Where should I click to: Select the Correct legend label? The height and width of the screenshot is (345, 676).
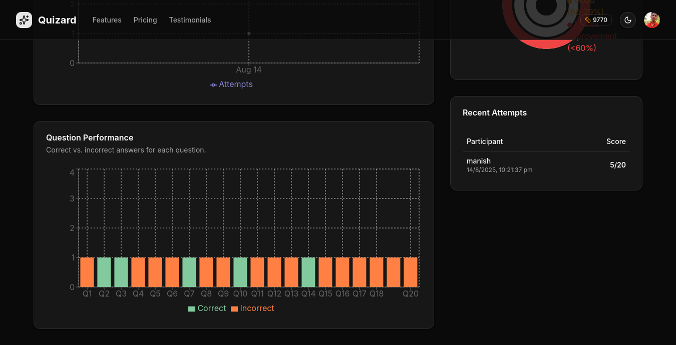(212, 308)
